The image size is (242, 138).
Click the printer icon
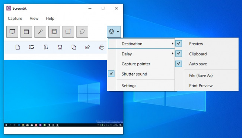(x=102, y=47)
